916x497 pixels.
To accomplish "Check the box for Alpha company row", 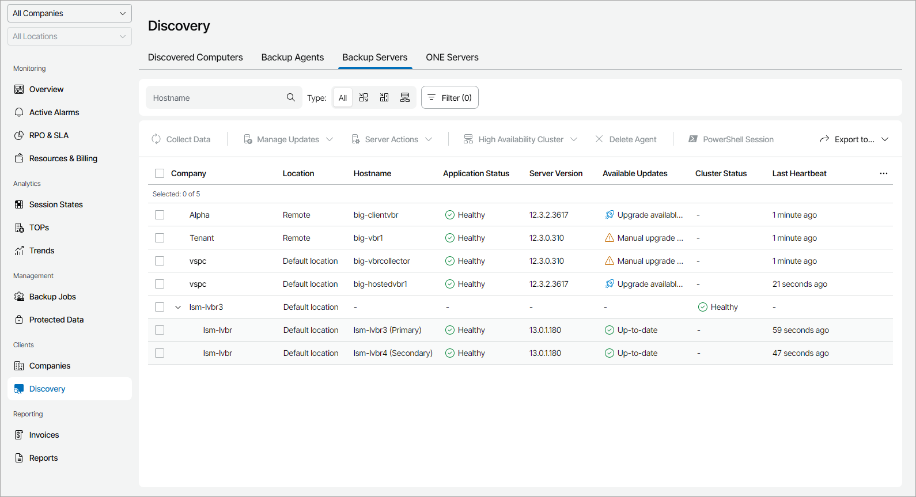I will (160, 215).
